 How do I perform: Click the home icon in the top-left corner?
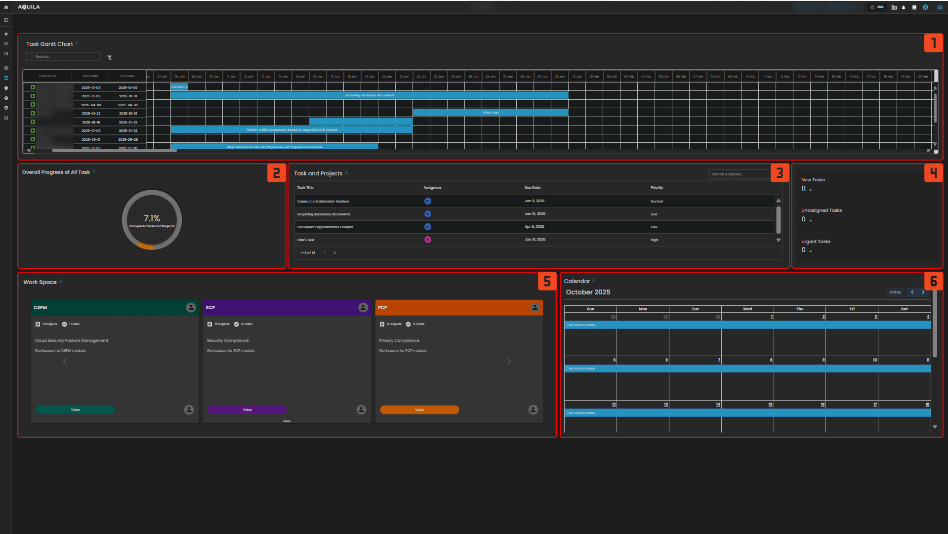pyautogui.click(x=6, y=7)
